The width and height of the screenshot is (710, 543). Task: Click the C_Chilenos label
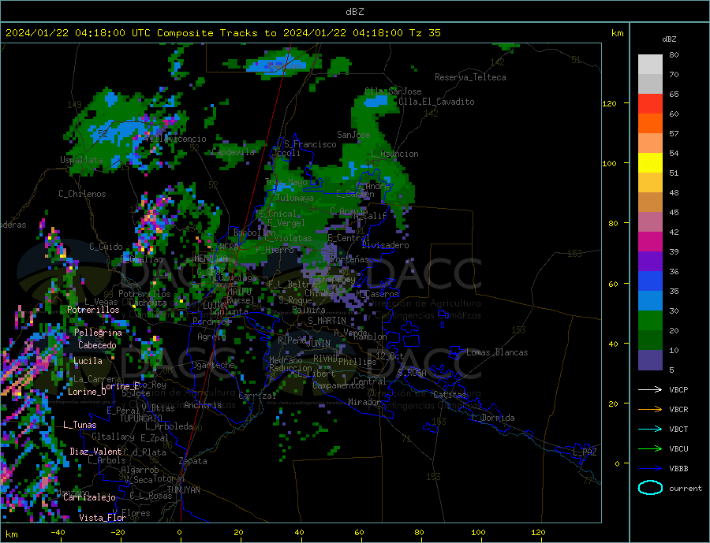pos(82,194)
